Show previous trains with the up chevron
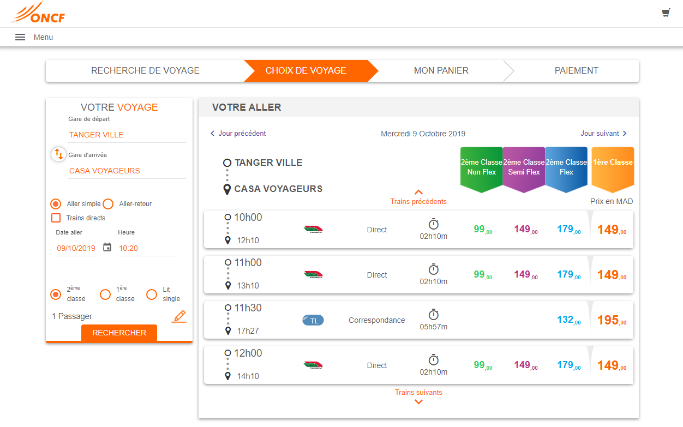The width and height of the screenshot is (683, 427). coord(418,192)
